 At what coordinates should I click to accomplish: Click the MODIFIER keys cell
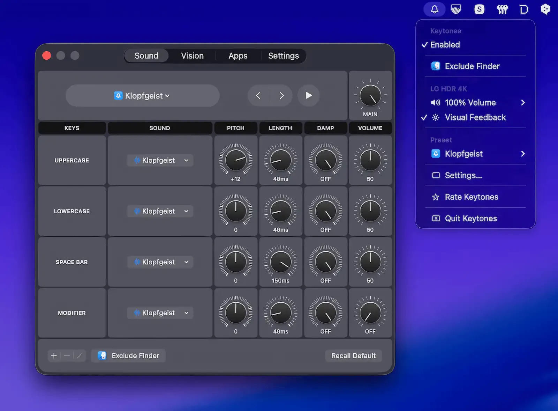point(72,313)
